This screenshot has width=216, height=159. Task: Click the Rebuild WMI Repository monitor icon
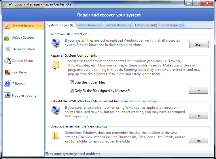(56, 110)
